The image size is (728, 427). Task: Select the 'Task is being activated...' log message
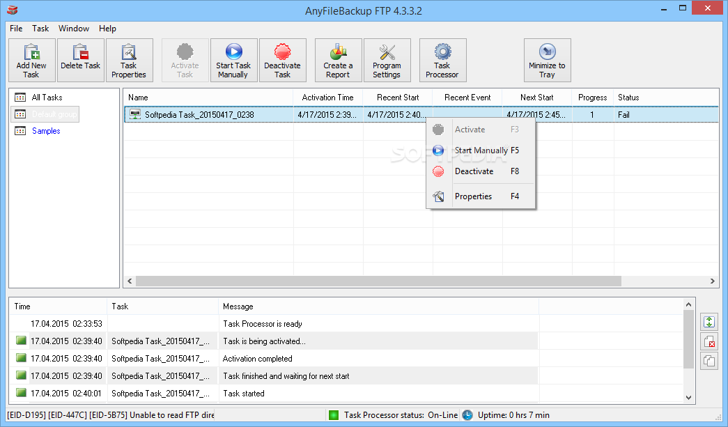(264, 341)
